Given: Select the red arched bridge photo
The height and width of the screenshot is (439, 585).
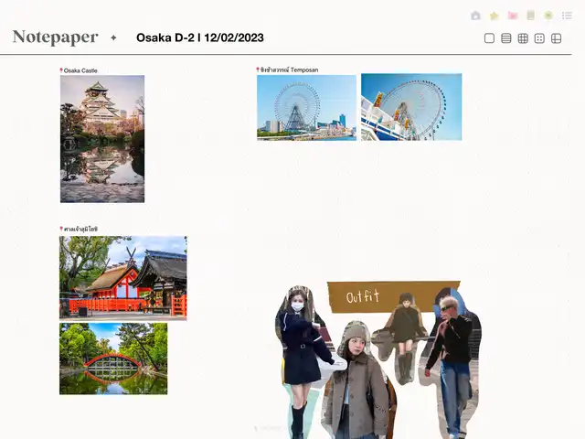Looking at the screenshot, I should (x=113, y=359).
